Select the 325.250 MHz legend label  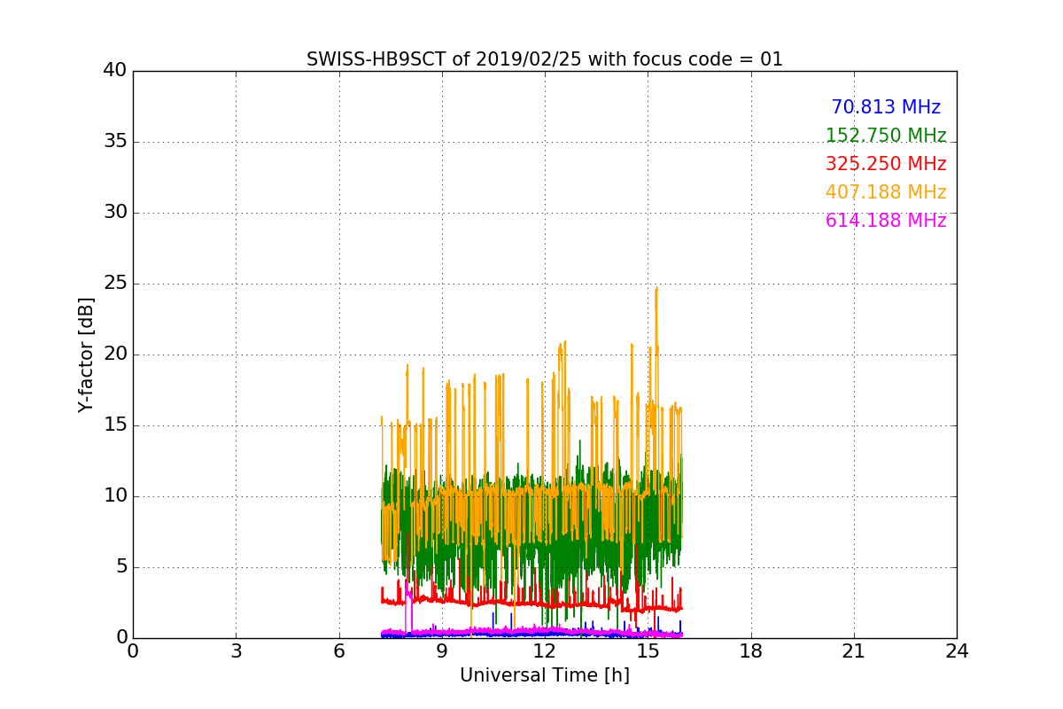(886, 164)
